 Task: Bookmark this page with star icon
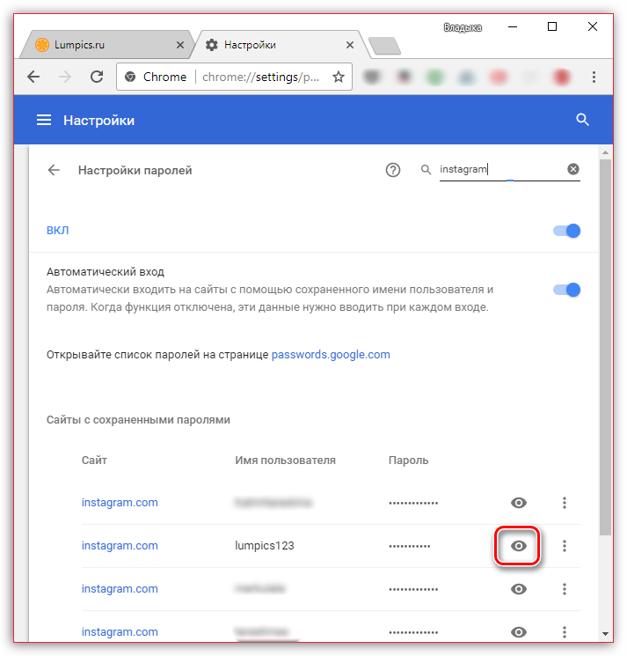point(339,77)
